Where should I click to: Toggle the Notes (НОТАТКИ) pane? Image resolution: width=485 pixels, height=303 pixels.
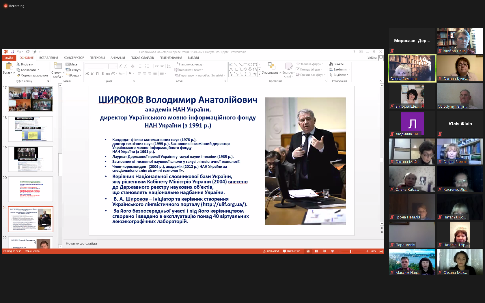(x=271, y=251)
